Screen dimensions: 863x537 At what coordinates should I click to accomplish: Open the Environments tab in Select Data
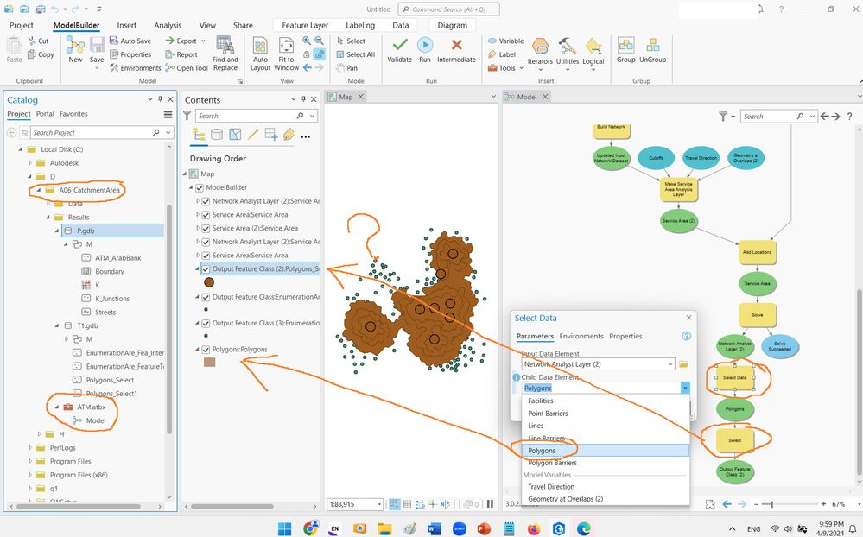pos(581,336)
